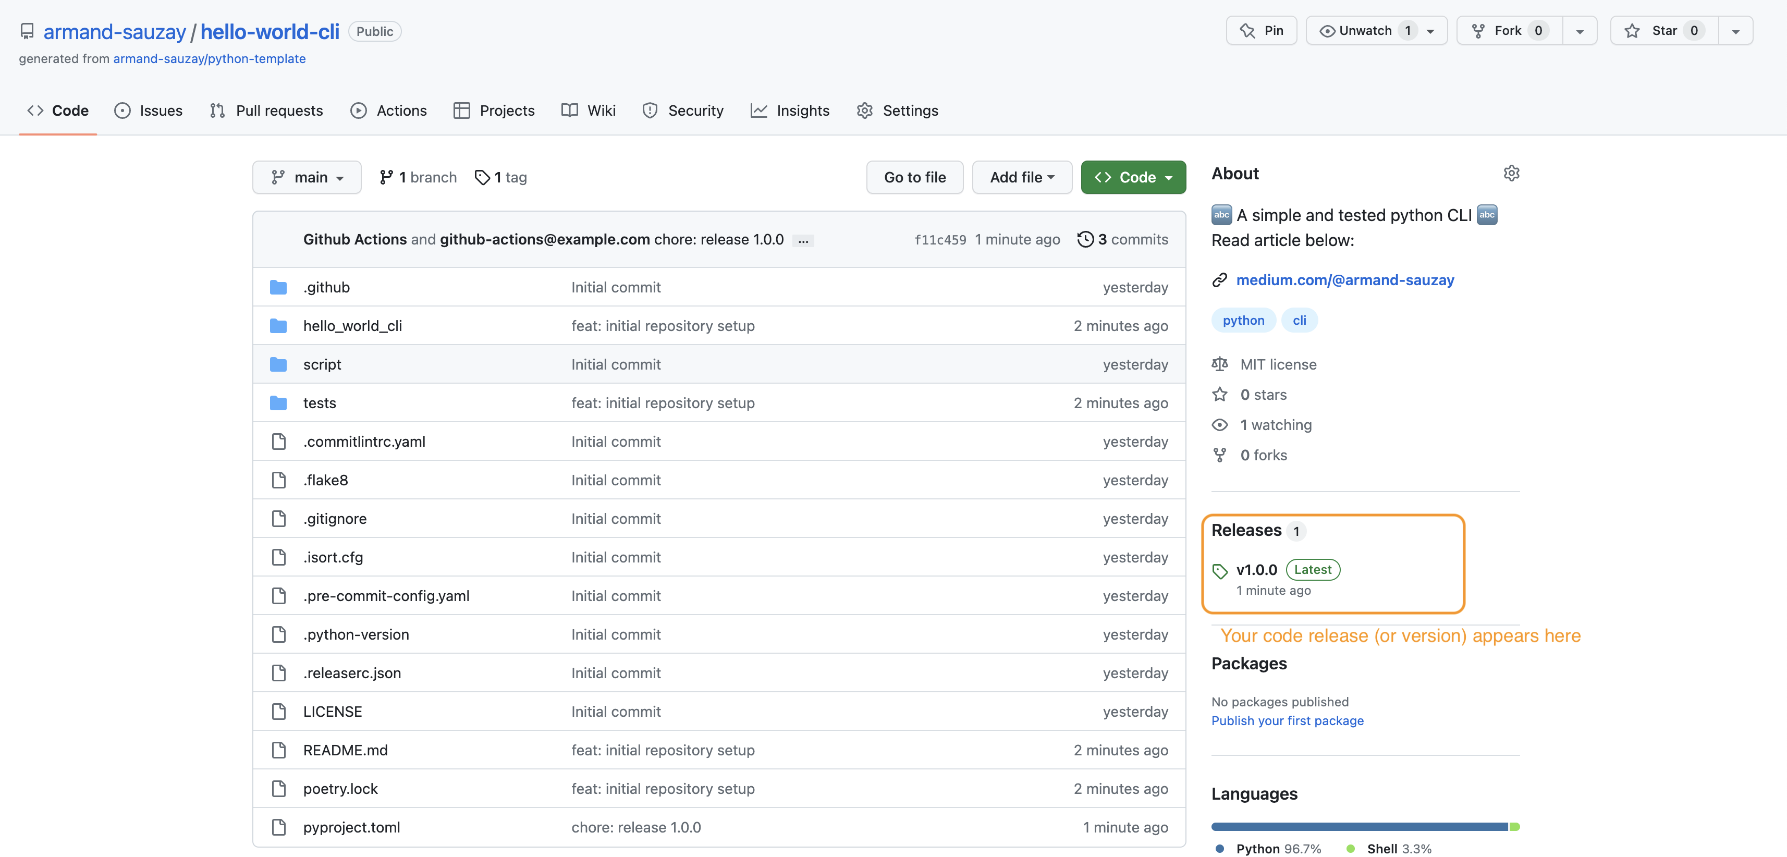Open the Security tab
The image size is (1787, 857).
tap(682, 111)
